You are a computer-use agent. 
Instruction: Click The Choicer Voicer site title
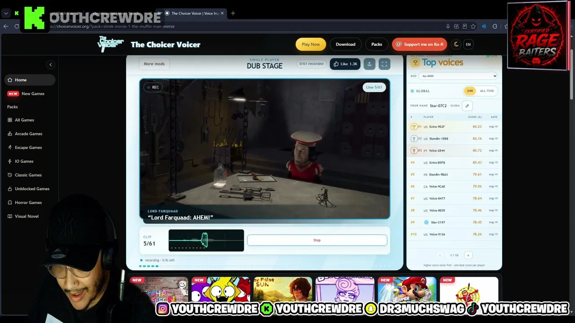(165, 44)
